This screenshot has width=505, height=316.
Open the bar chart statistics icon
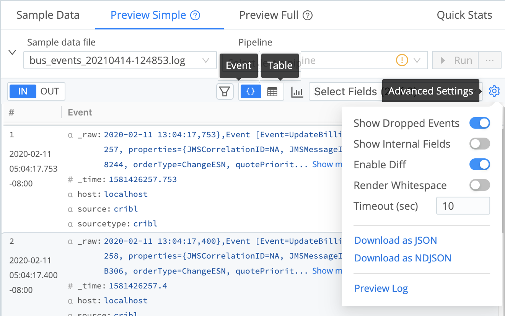(x=297, y=92)
